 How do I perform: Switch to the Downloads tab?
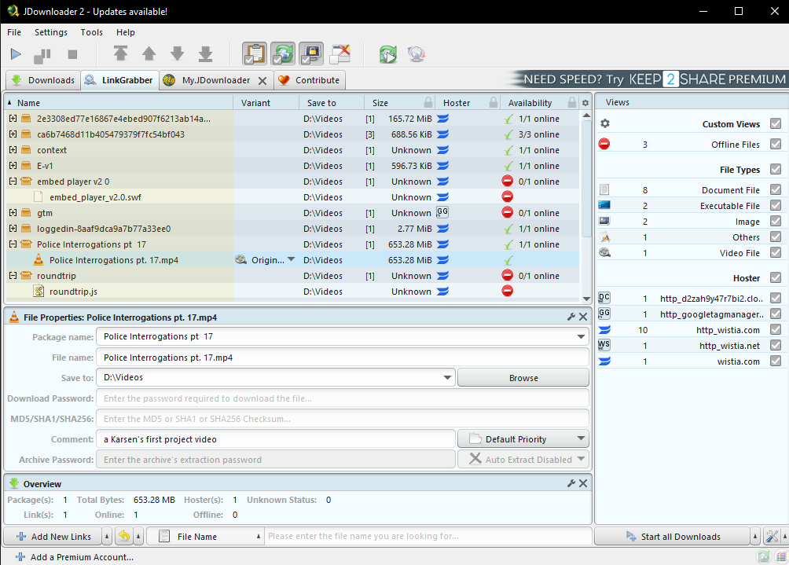point(43,80)
